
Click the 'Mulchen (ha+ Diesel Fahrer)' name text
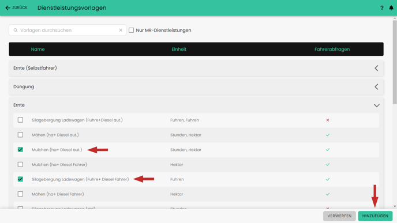click(59, 165)
